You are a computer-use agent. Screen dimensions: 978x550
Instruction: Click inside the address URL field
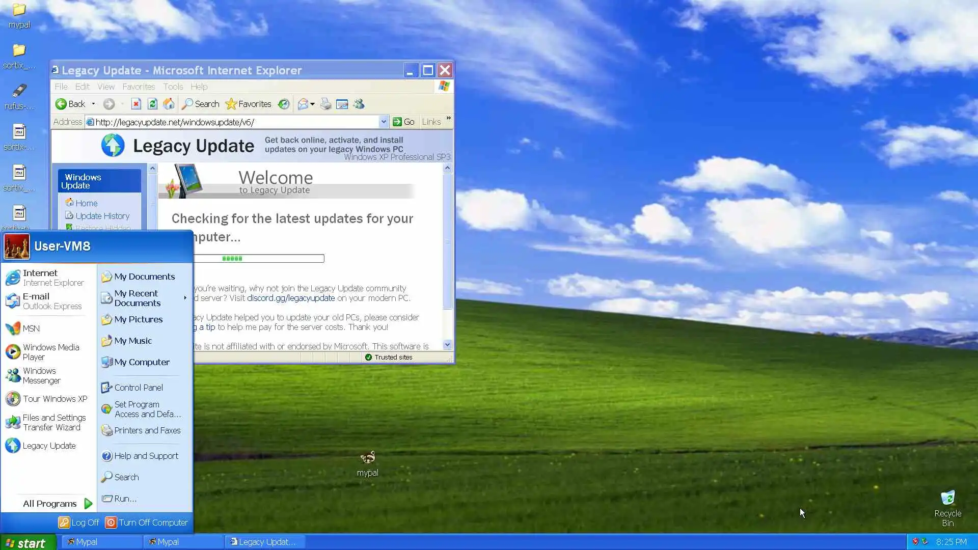click(x=234, y=122)
